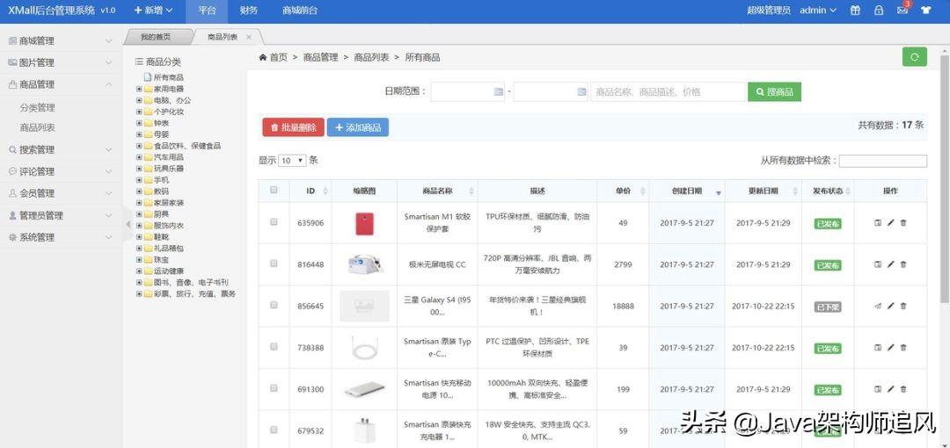Focus the product name search field
Viewport: 950px width, 448px height.
pos(668,92)
